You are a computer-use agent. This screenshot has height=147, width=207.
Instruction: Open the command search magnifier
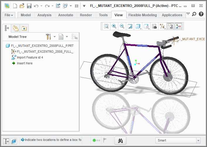tap(194, 14)
